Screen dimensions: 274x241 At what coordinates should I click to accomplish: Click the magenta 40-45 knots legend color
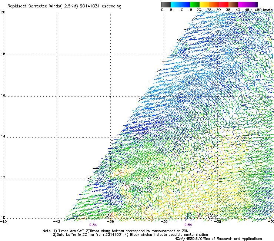point(243,4)
